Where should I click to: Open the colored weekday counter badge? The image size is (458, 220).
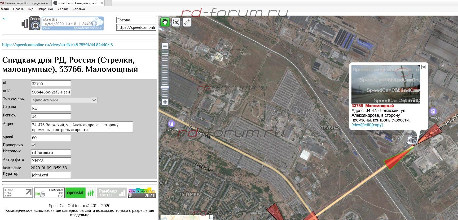pyautogui.click(x=142, y=193)
